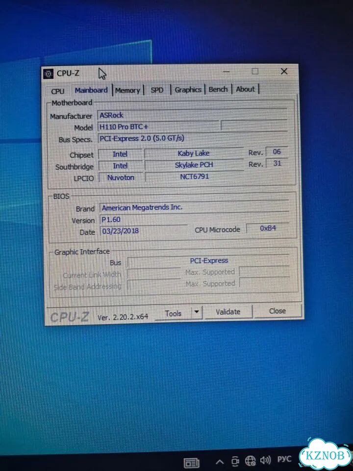Click the Intel chipset vendor field
This screenshot has height=471, width=353.
point(120,154)
